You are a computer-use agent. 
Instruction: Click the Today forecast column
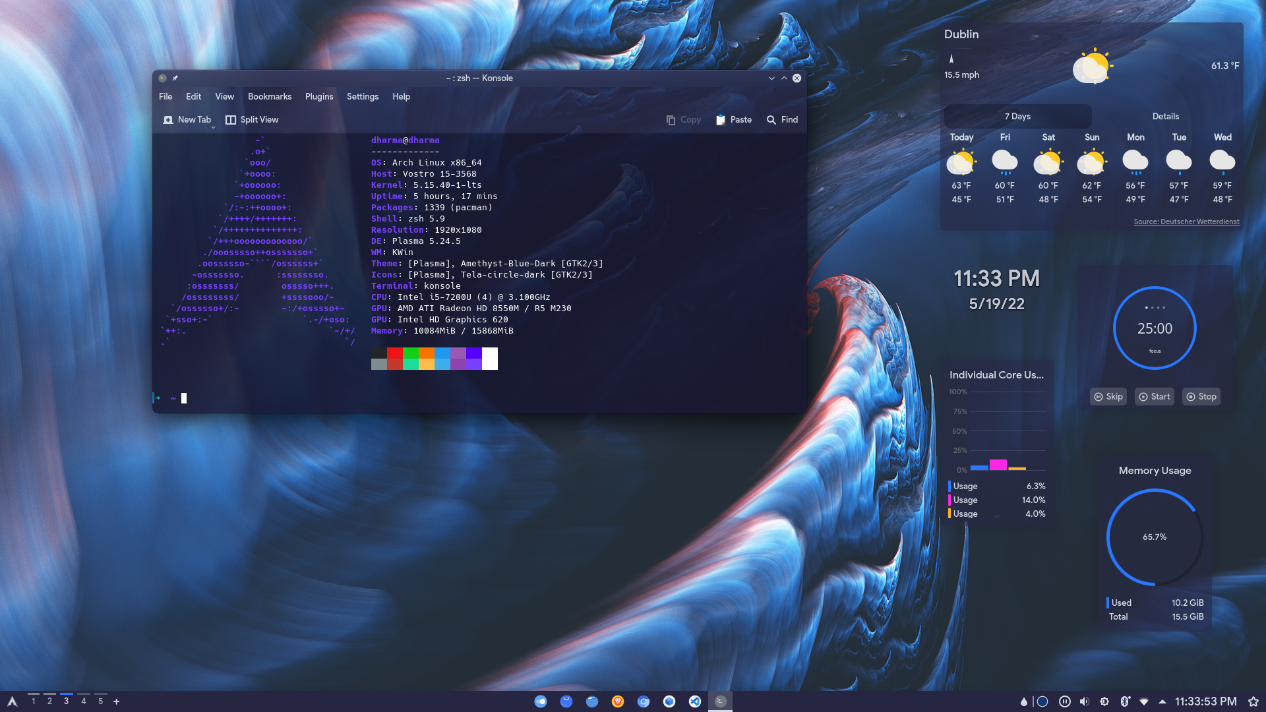click(x=961, y=167)
